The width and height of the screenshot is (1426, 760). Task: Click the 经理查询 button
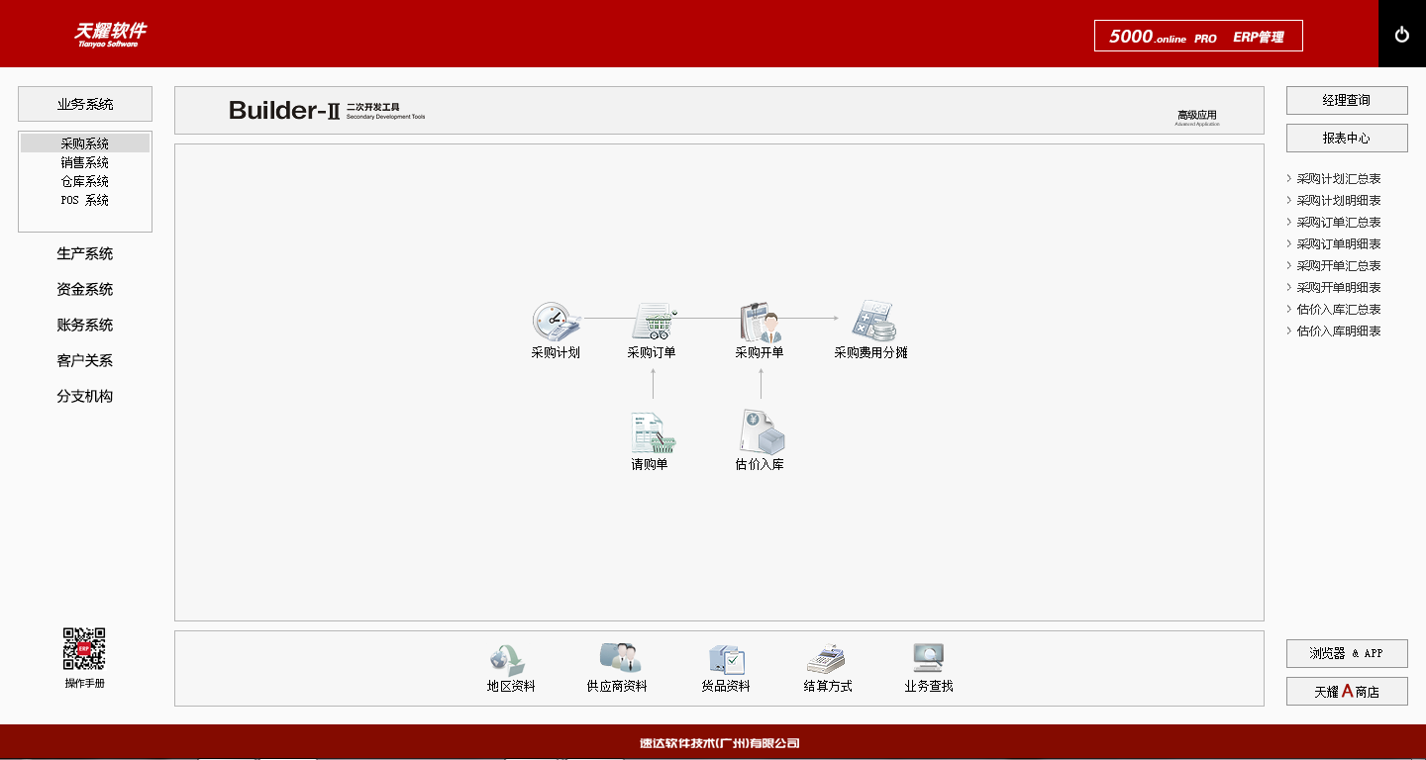click(1346, 100)
